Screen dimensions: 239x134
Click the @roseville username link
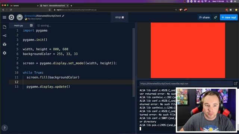[x=30, y=16]
